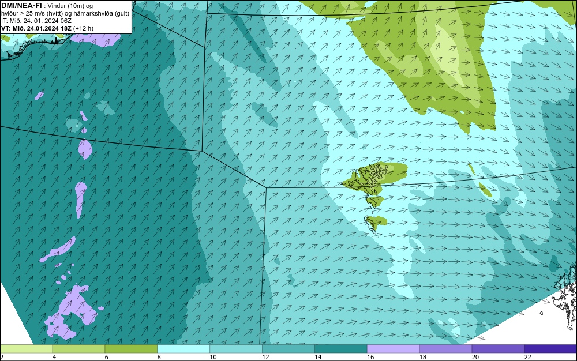Click the 'DMI/NEA-FI' title text
The width and height of the screenshot is (577, 361).
21,5
